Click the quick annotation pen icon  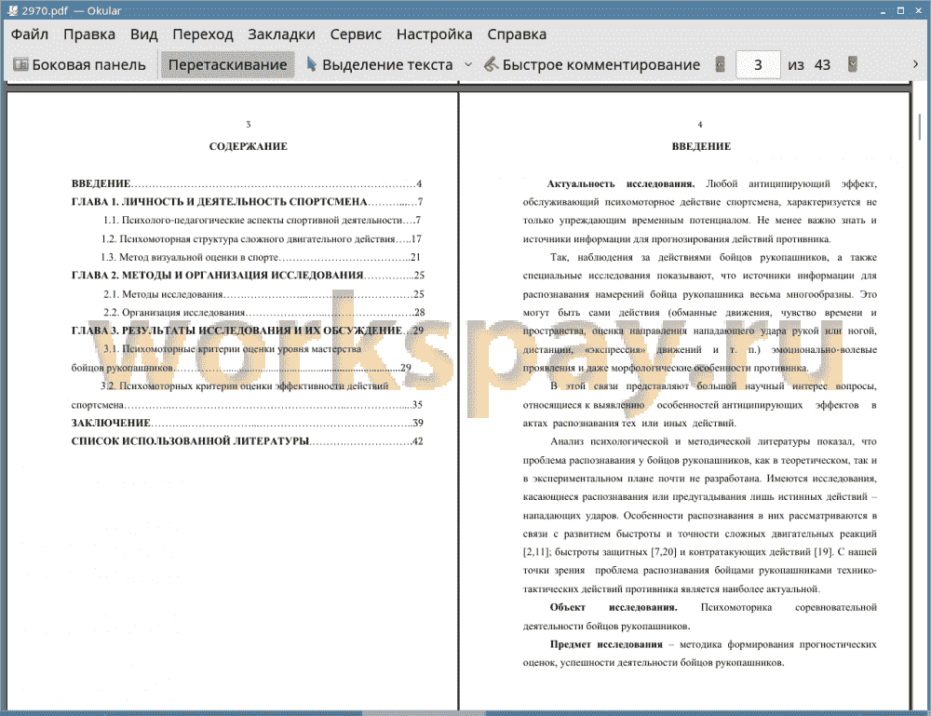(x=491, y=64)
